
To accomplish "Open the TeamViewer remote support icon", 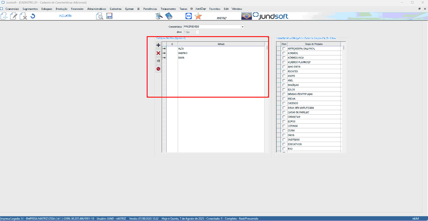I will [x=189, y=16].
